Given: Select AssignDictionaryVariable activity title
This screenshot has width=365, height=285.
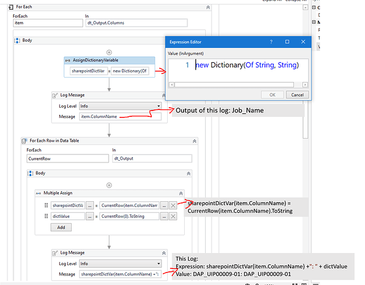Looking at the screenshot, I should coord(96,60).
